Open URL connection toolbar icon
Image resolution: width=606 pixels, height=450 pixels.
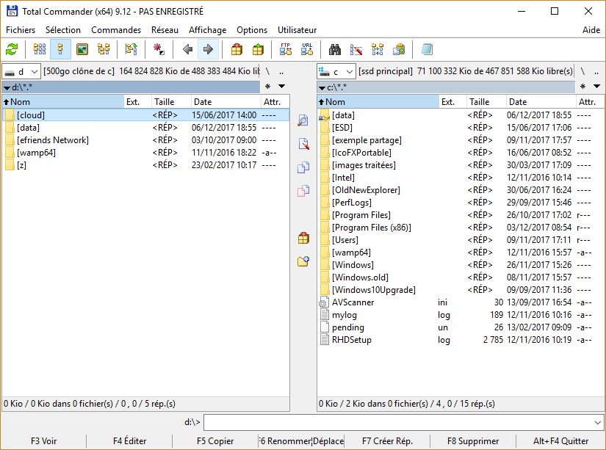pos(307,49)
